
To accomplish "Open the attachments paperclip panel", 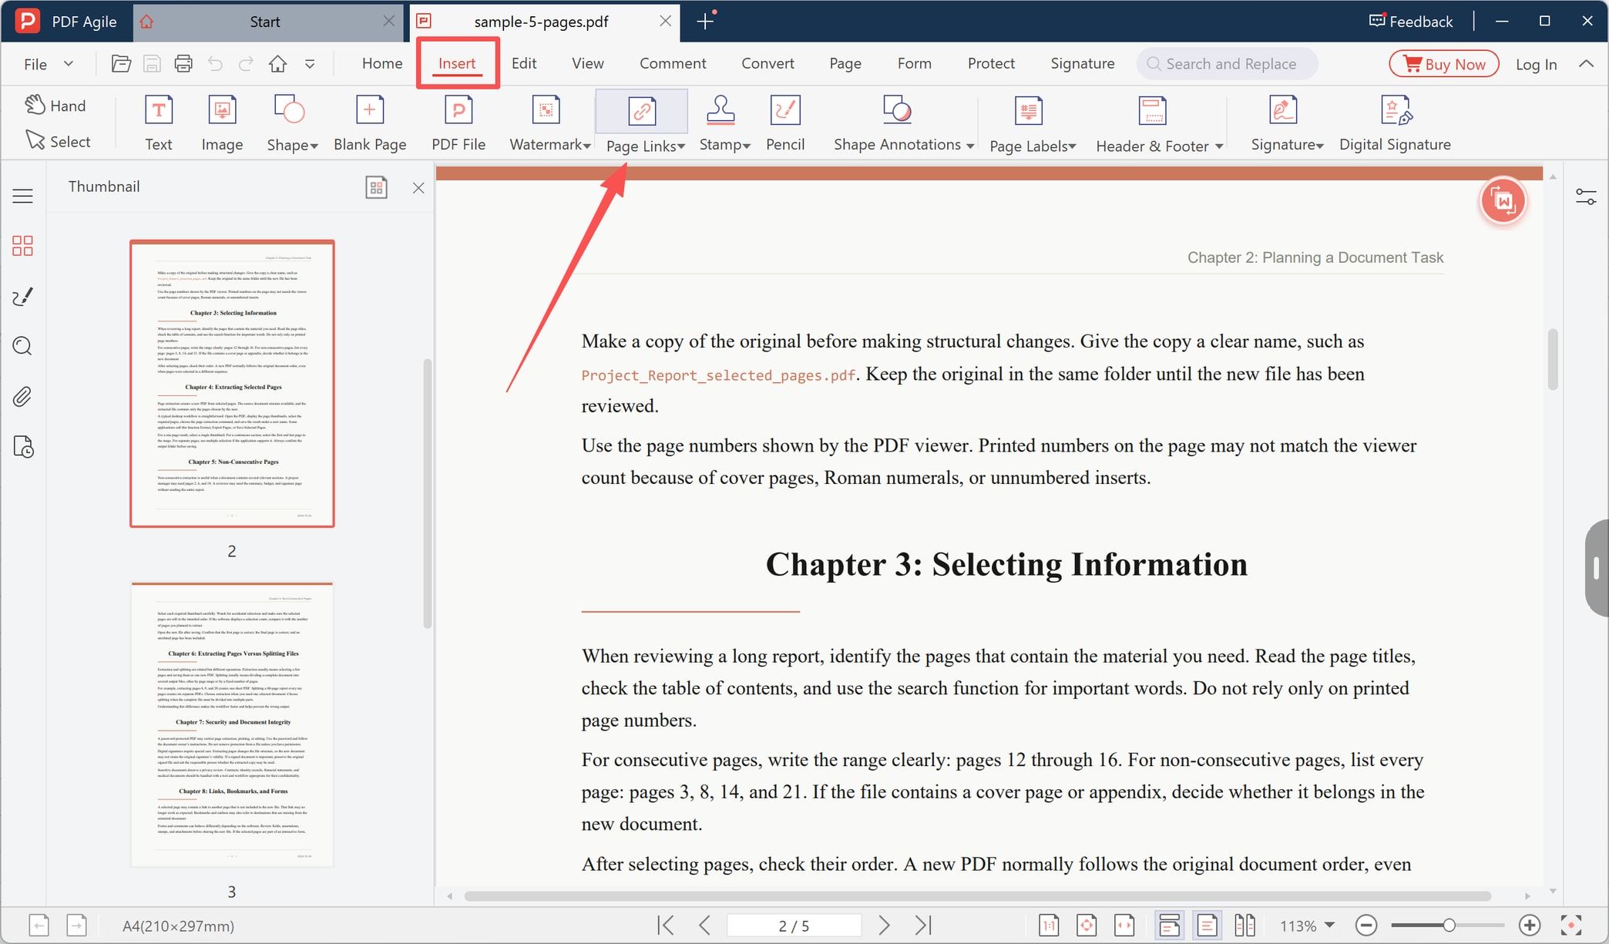I will tap(22, 397).
